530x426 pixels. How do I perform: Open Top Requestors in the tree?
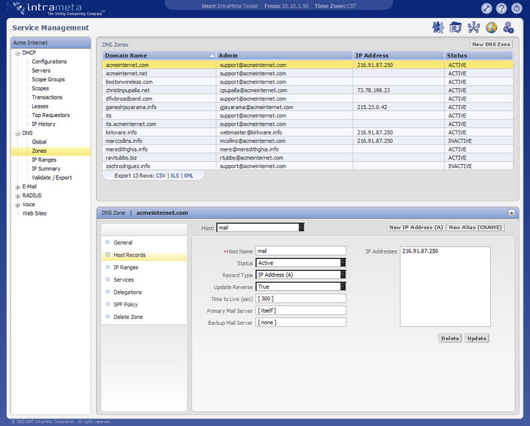pyautogui.click(x=51, y=115)
